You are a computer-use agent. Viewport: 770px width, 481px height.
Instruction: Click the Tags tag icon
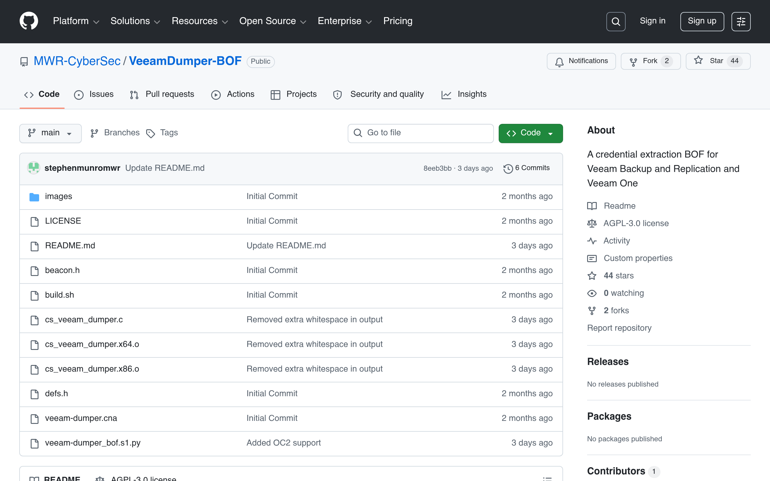pyautogui.click(x=150, y=133)
